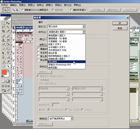140x129 pixels.
Task: Click the white background color swatch
Action: (8, 76)
